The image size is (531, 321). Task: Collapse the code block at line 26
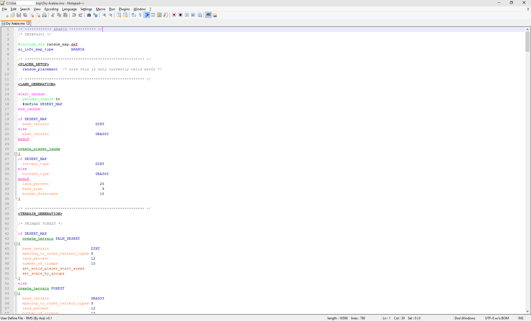point(16,154)
